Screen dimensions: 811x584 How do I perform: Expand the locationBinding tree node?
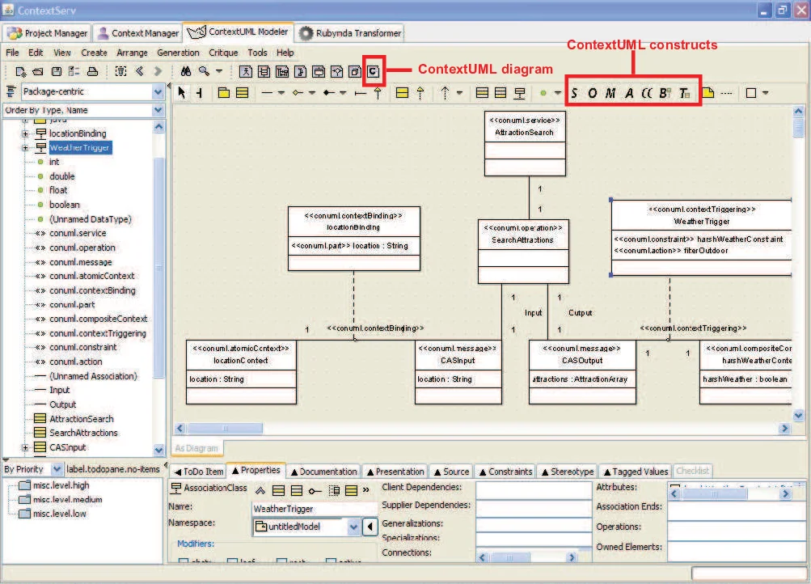coord(26,133)
